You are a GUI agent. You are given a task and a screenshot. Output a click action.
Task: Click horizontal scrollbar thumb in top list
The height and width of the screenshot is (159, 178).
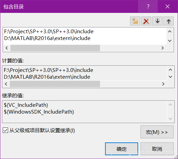[55, 48]
